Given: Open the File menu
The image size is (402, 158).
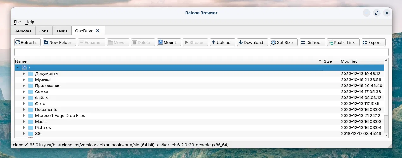Looking at the screenshot, I should pos(17,22).
